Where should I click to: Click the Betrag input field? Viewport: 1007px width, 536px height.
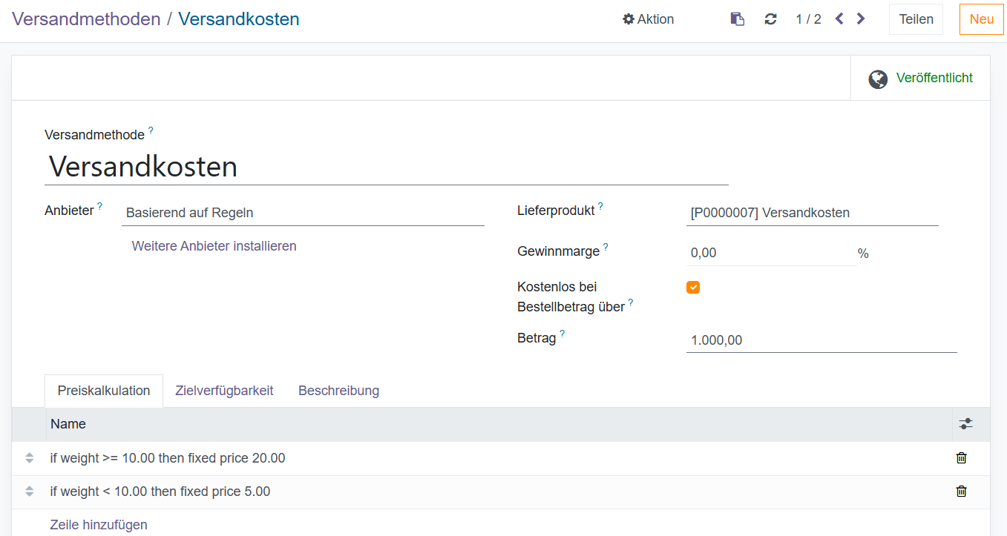(x=821, y=340)
